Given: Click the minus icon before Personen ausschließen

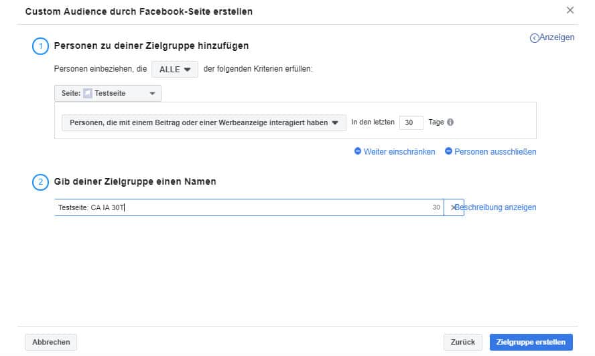Looking at the screenshot, I should pyautogui.click(x=448, y=151).
